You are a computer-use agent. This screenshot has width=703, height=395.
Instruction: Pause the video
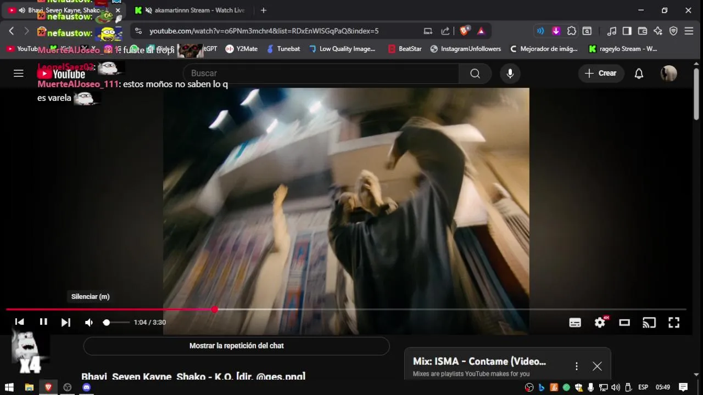(43, 322)
